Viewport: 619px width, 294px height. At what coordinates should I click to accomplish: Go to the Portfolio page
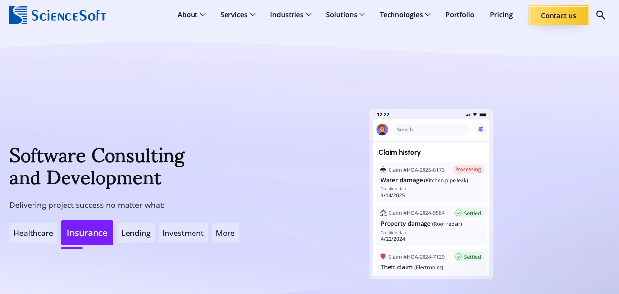[459, 15]
